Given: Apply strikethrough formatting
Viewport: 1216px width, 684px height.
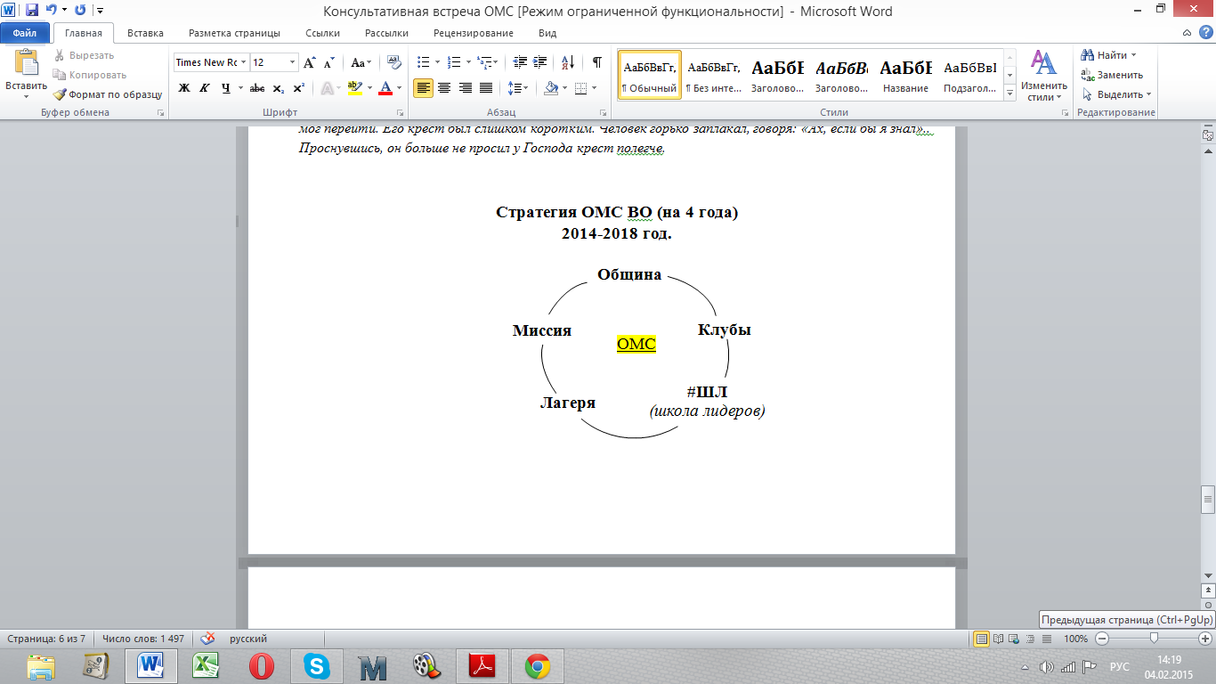Looking at the screenshot, I should [x=257, y=88].
